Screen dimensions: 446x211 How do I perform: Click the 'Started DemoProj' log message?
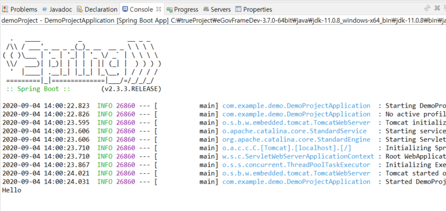(415, 181)
